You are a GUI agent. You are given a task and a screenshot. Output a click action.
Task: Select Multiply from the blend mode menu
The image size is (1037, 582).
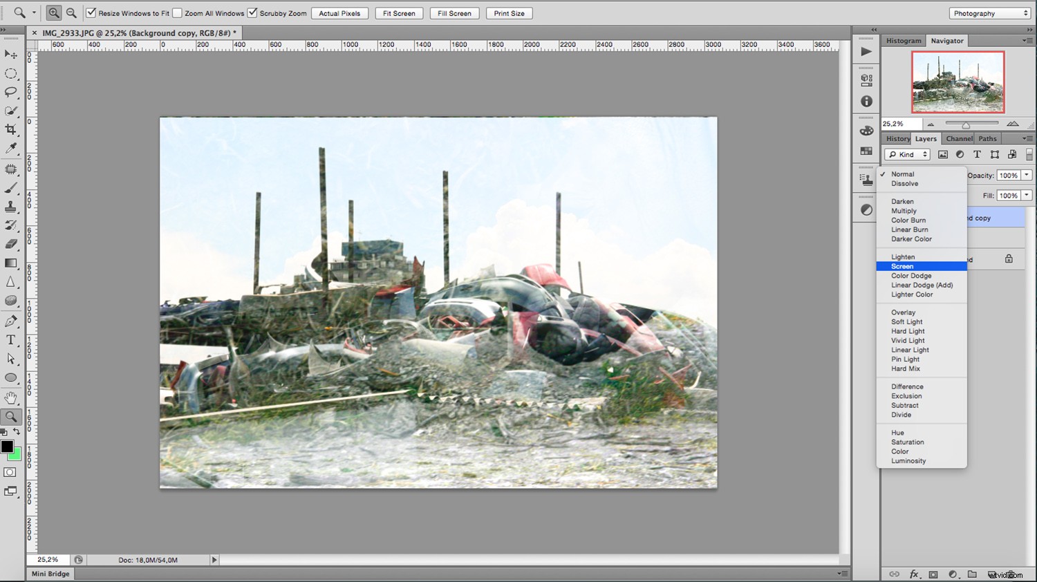click(903, 210)
